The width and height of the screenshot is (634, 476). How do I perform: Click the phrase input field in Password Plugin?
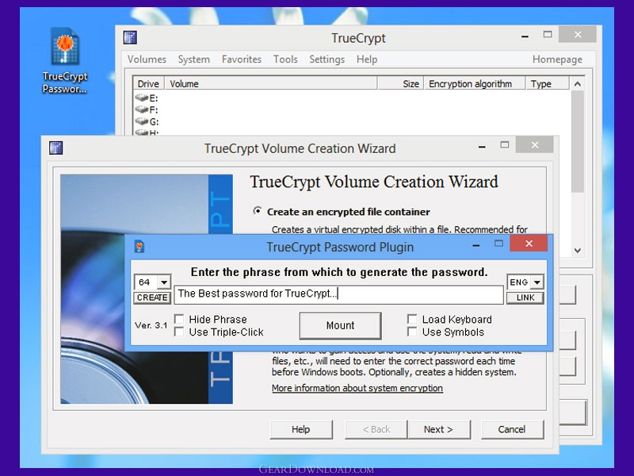339,294
